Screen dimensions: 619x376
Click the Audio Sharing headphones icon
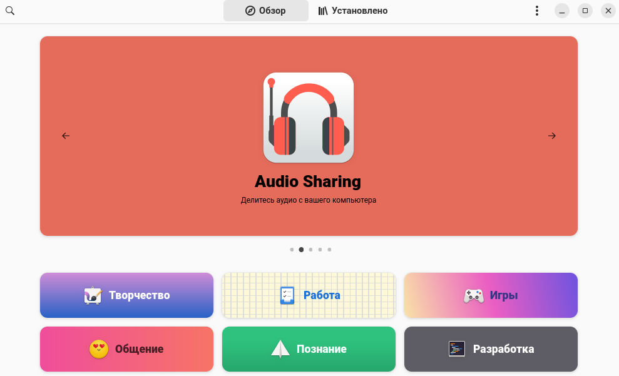308,118
